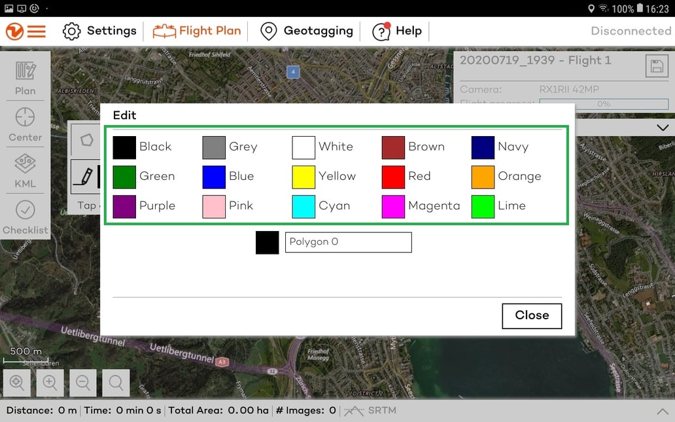
Task: Edit the Polygon 0 name field
Action: [349, 242]
